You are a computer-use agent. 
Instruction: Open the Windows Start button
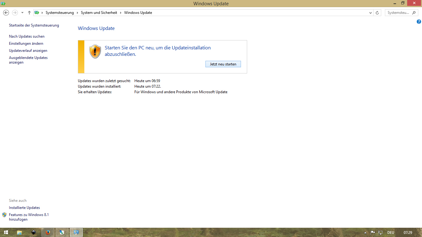point(6,232)
